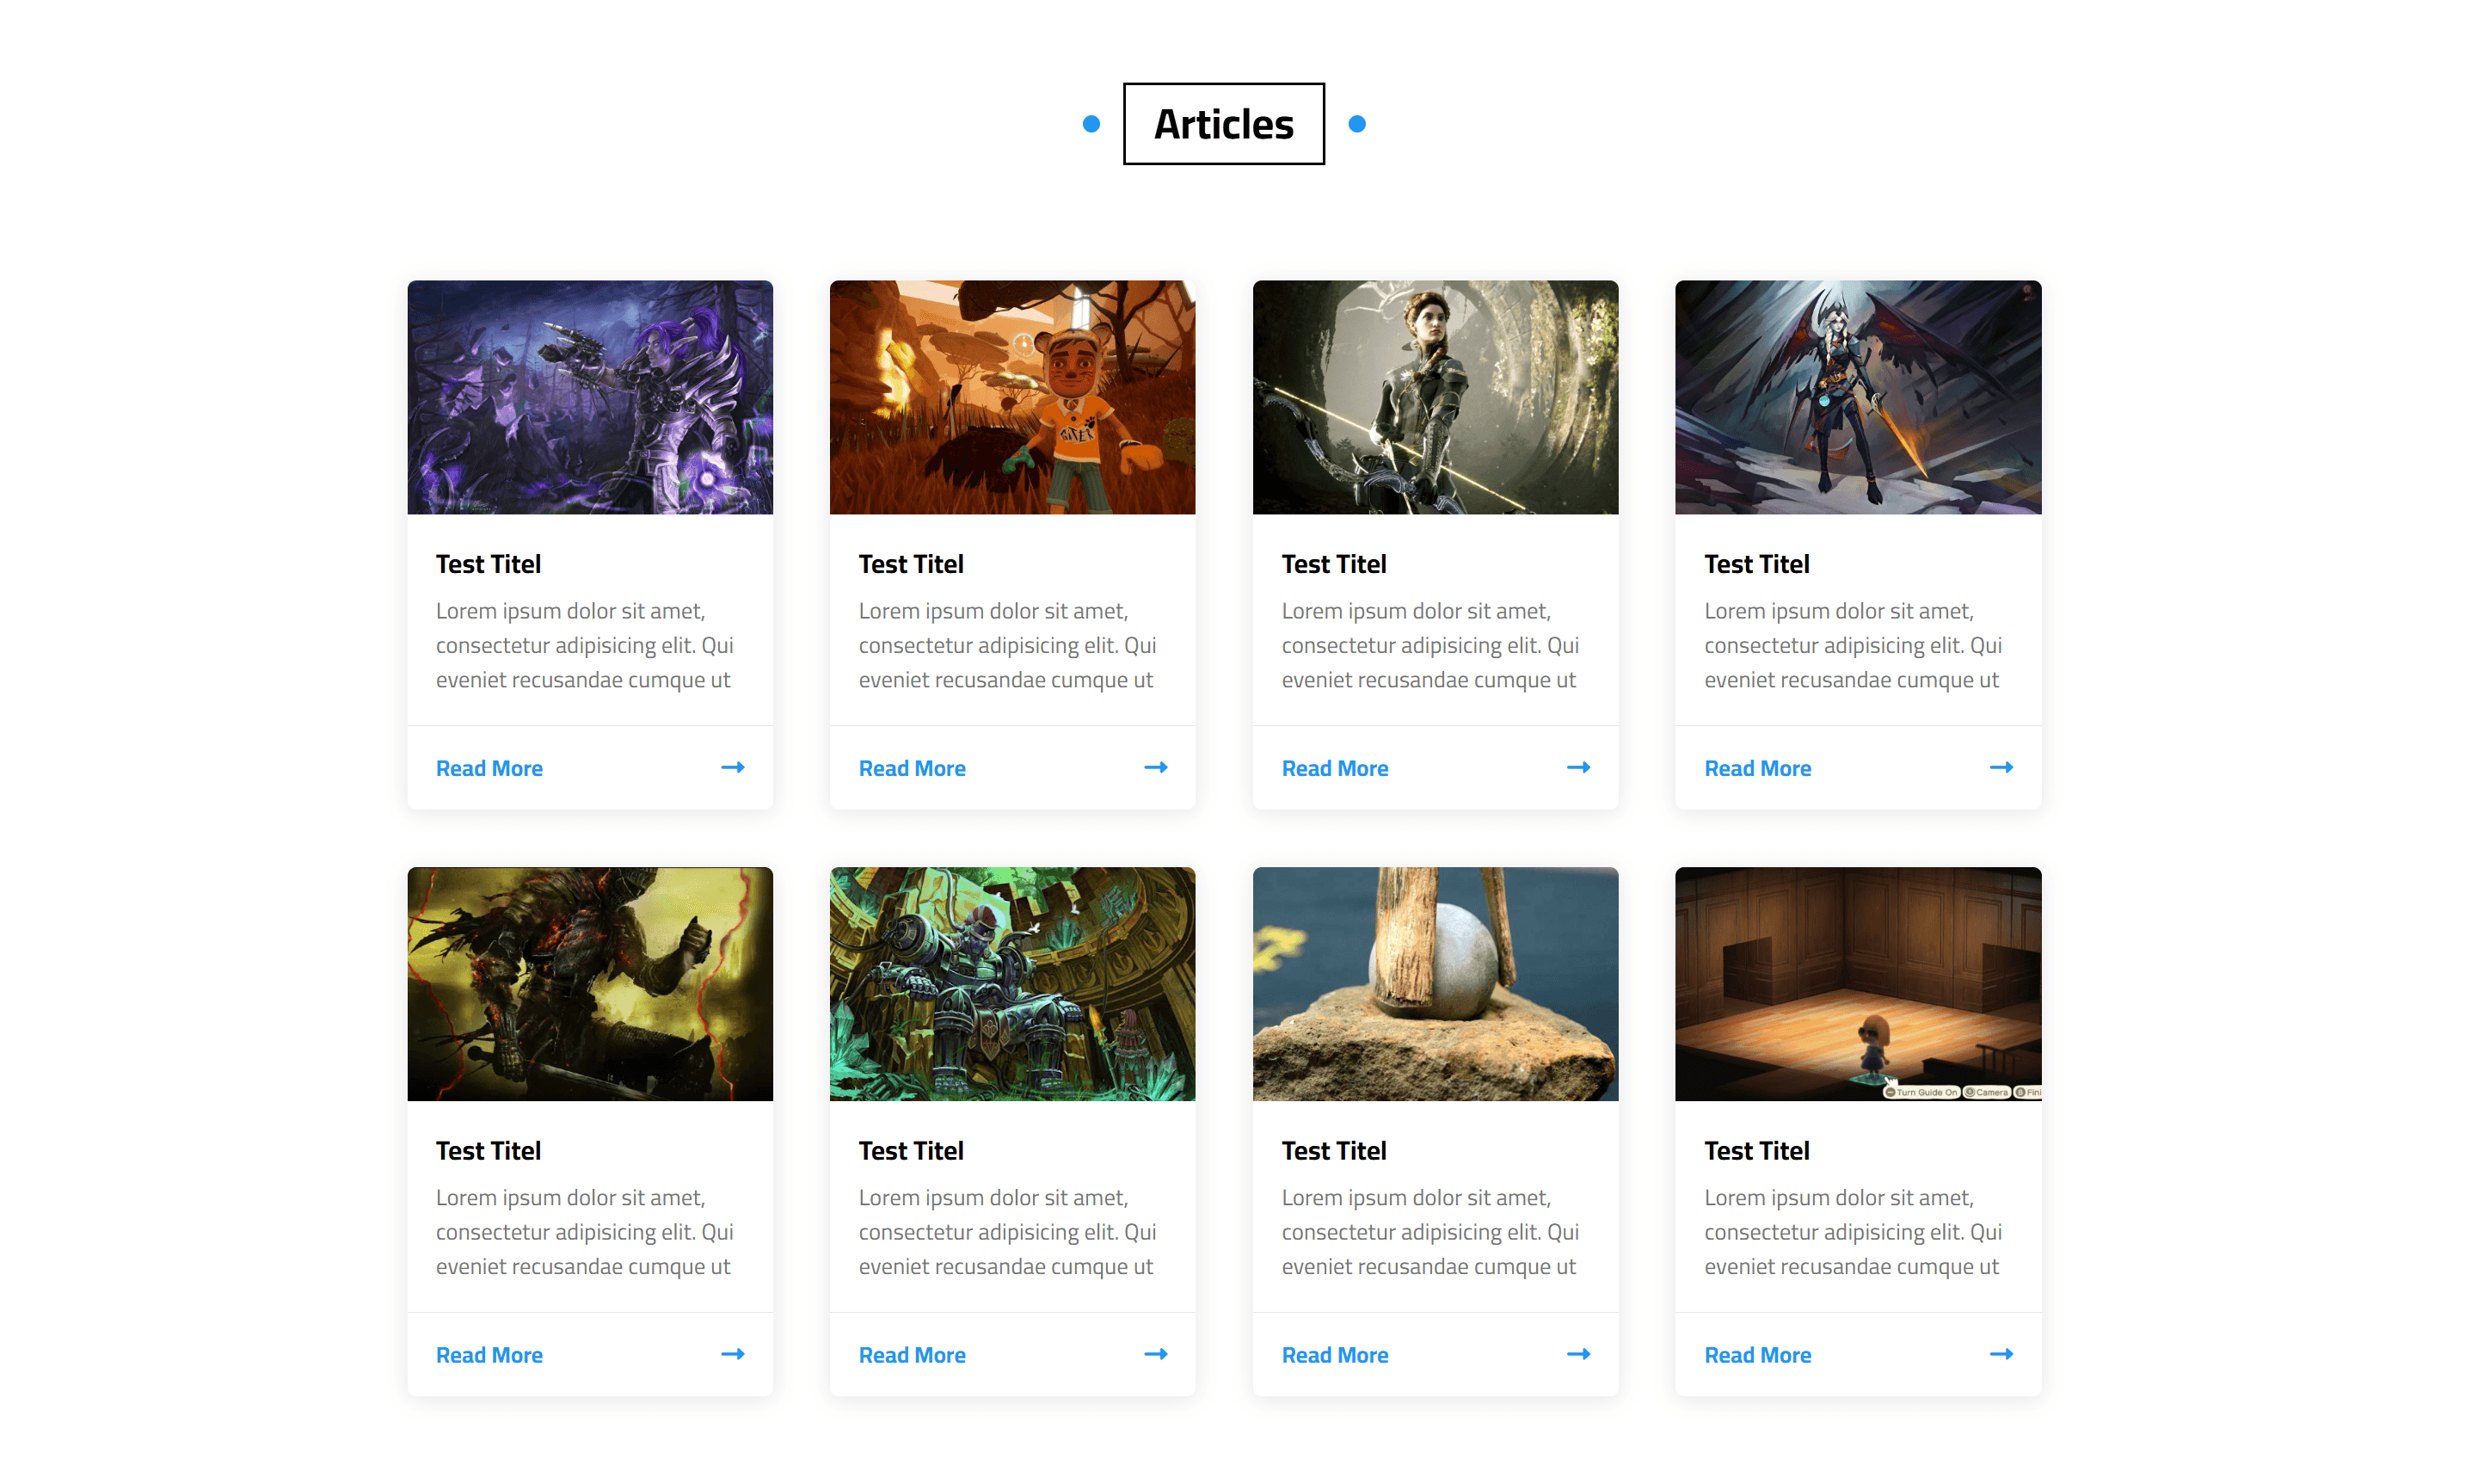The width and height of the screenshot is (2490, 1484).
Task: Open the purple night elf thumbnail image
Action: pyautogui.click(x=590, y=397)
